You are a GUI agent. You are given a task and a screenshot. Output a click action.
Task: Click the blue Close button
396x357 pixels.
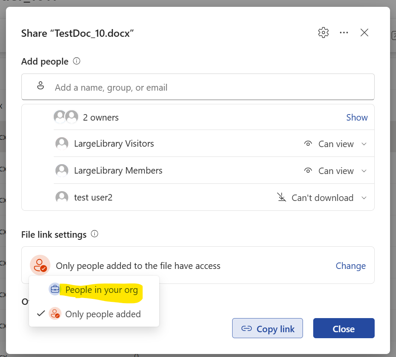(344, 328)
